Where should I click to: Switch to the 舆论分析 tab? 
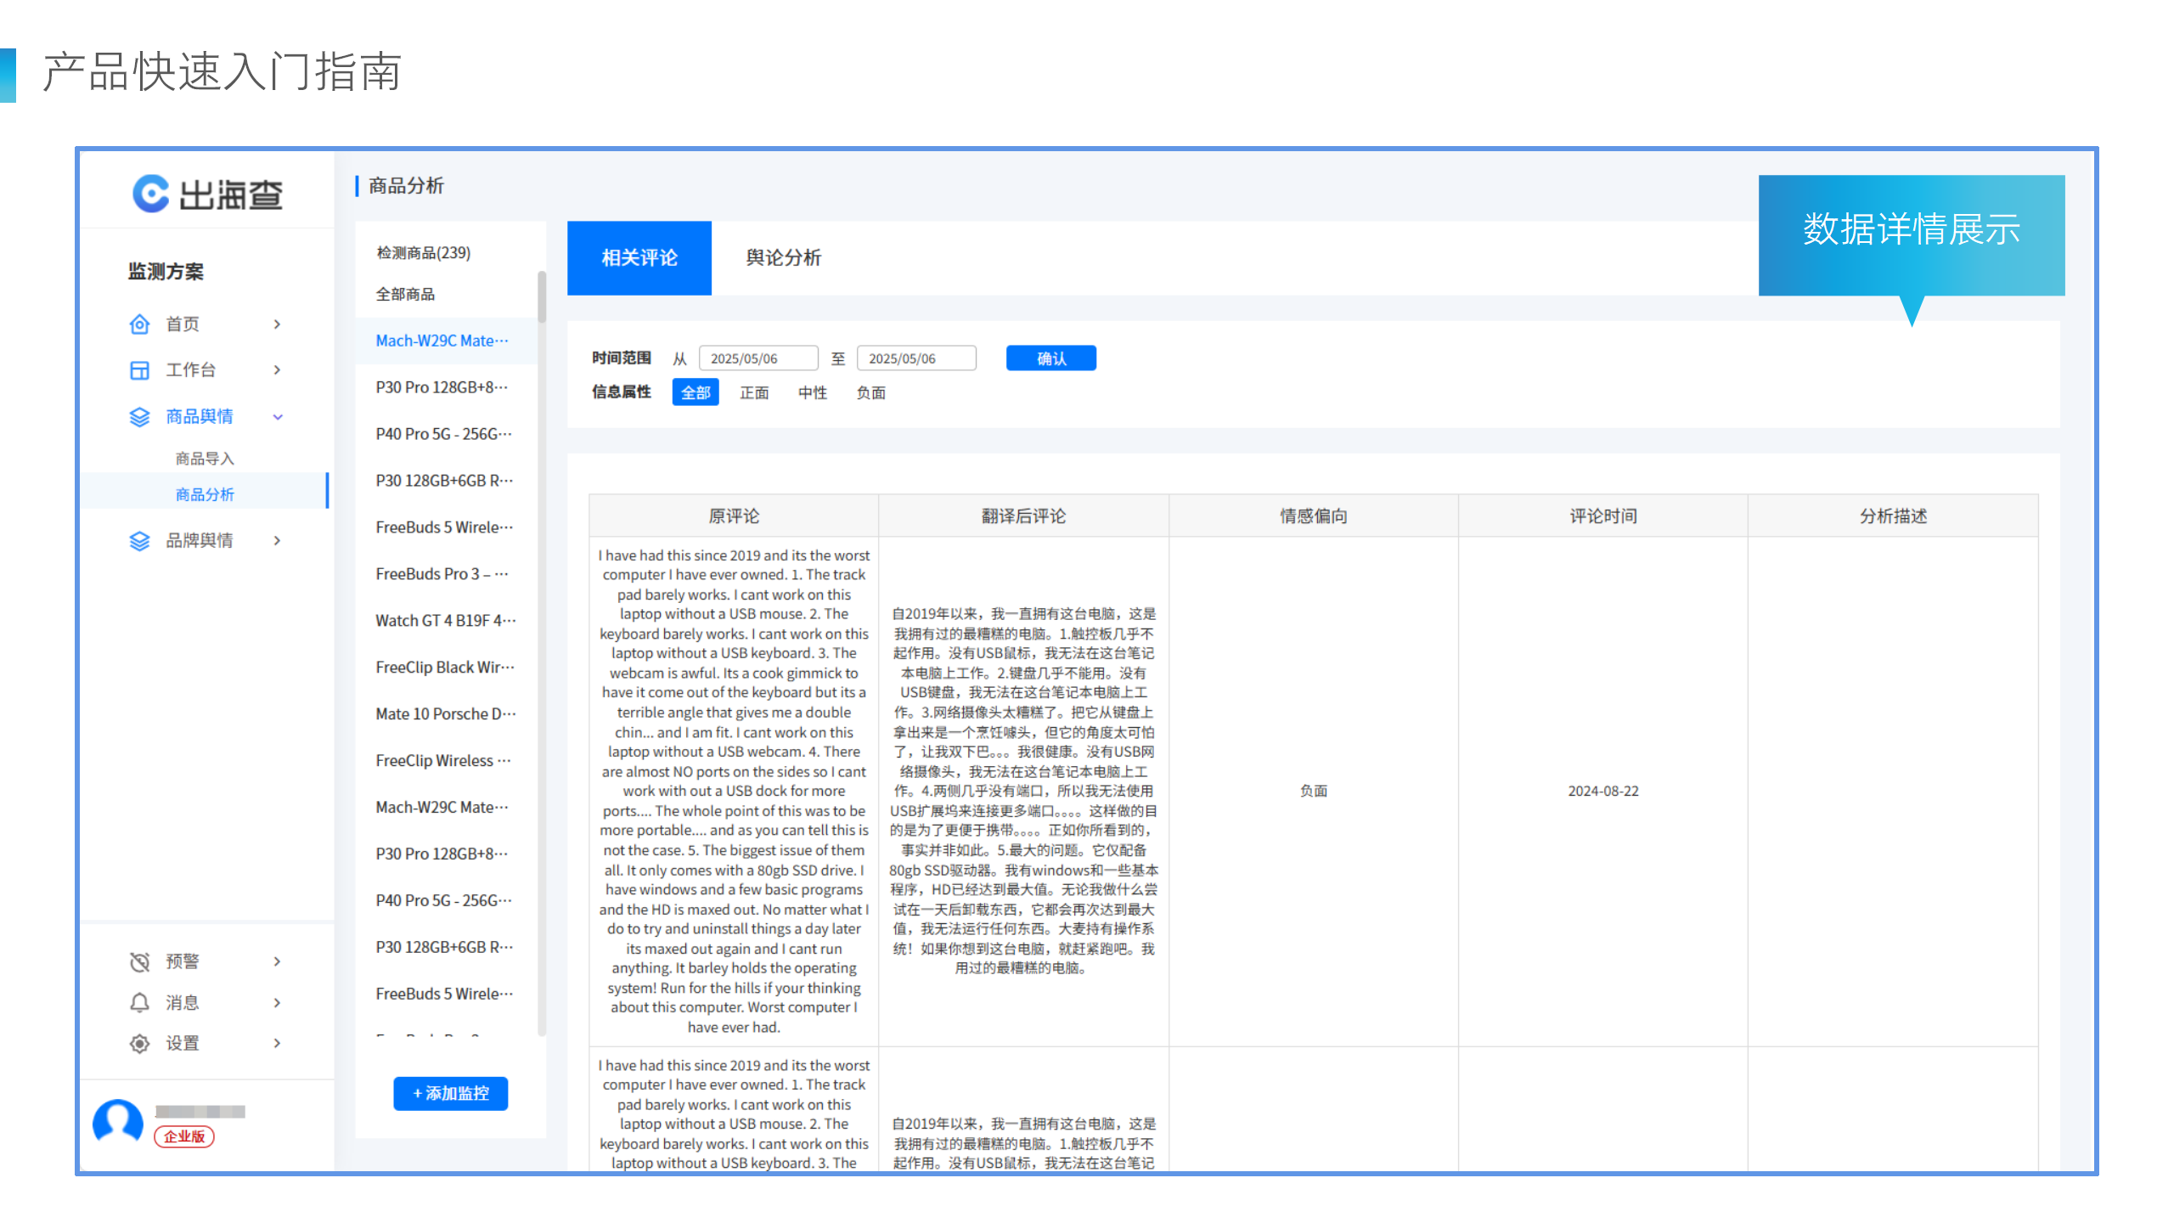point(783,258)
